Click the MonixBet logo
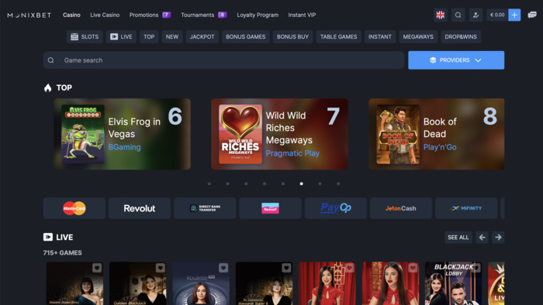This screenshot has width=543, height=305. (29, 15)
